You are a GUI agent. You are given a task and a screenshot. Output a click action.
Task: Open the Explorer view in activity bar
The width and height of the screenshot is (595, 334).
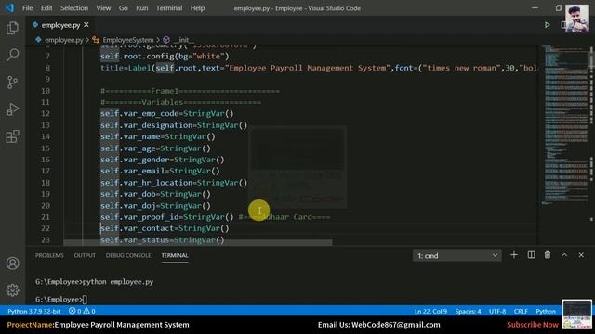tap(12, 28)
